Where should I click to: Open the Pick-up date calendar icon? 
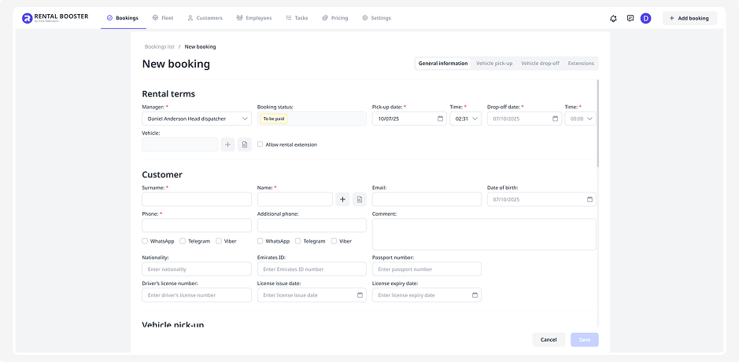(440, 119)
